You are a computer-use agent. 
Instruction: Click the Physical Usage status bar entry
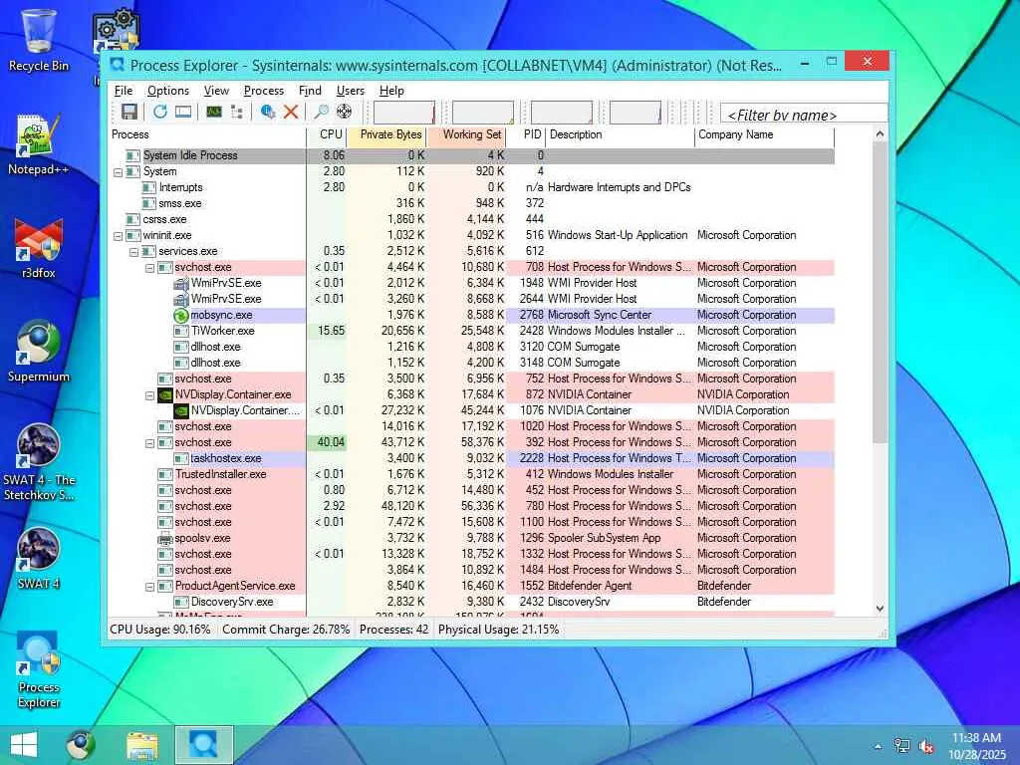[x=498, y=630]
